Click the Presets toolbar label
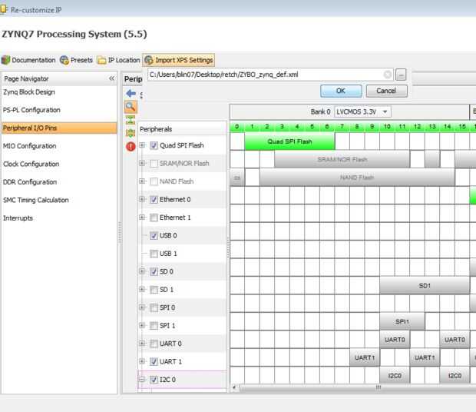Screen dimensions: 476x412 81,60
